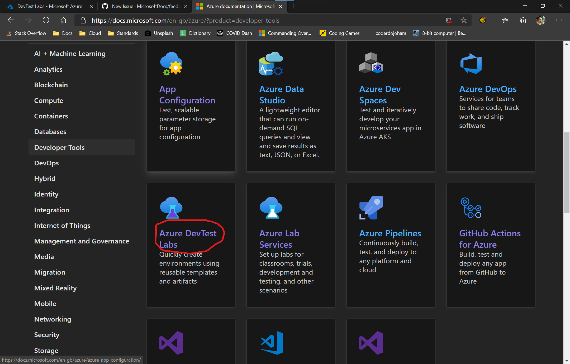
Task: Select Management and Governance category
Action: [82, 241]
